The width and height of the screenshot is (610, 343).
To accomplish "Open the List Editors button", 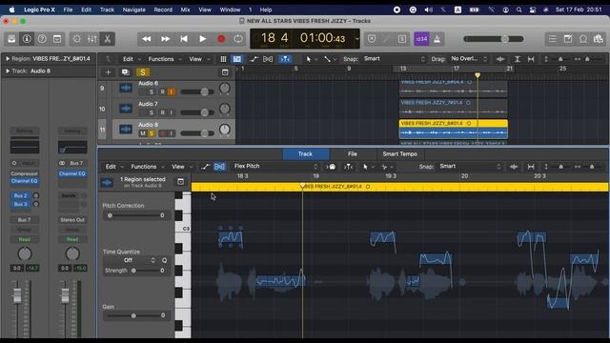I will (x=553, y=39).
